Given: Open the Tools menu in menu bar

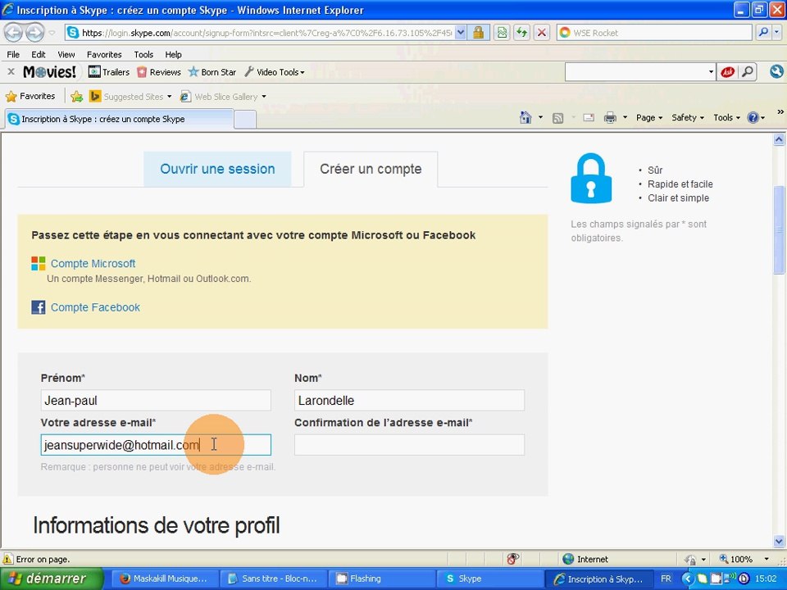Looking at the screenshot, I should 143,54.
